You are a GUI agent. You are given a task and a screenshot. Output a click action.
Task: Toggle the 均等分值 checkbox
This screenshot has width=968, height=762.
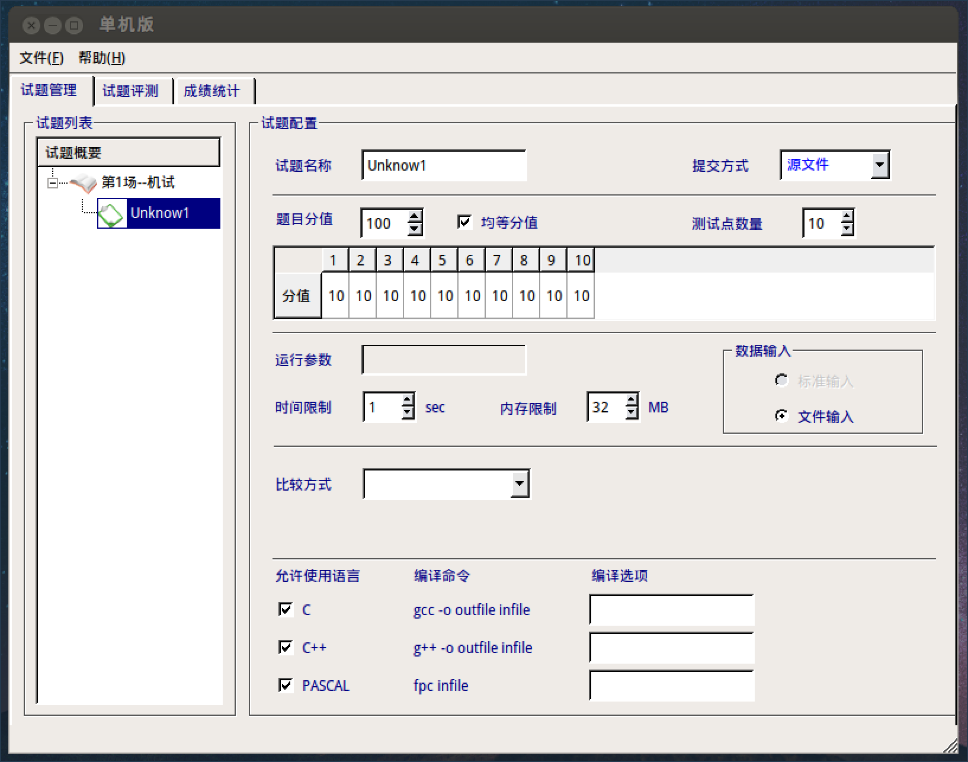[464, 222]
